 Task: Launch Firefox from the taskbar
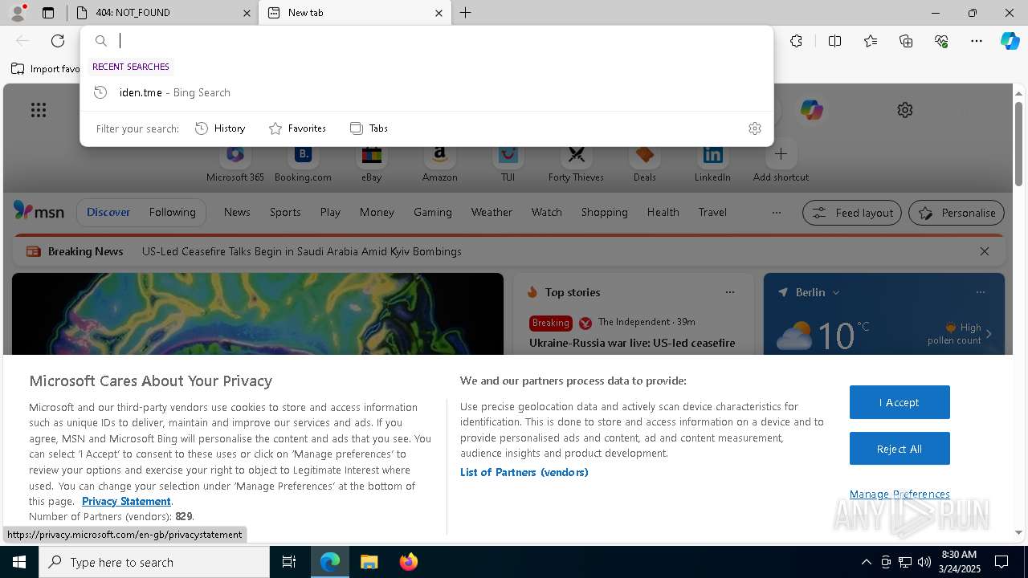409,562
